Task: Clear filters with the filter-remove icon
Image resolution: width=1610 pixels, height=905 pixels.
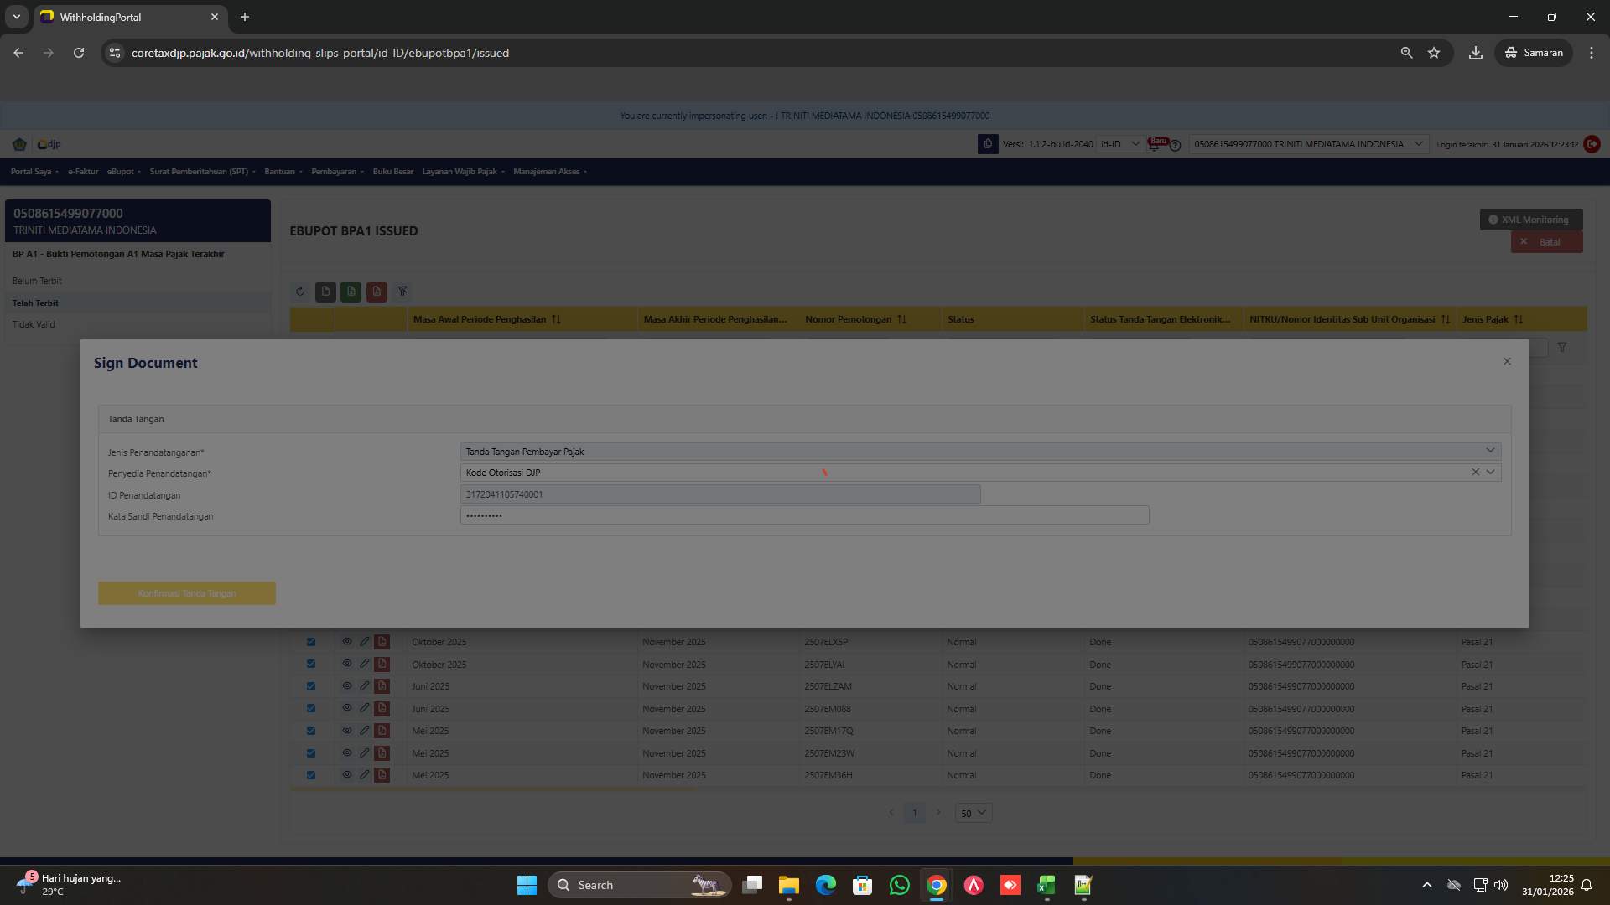Action: click(402, 292)
